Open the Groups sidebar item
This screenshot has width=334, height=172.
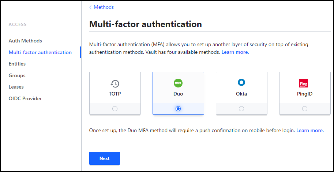pyautogui.click(x=17, y=75)
